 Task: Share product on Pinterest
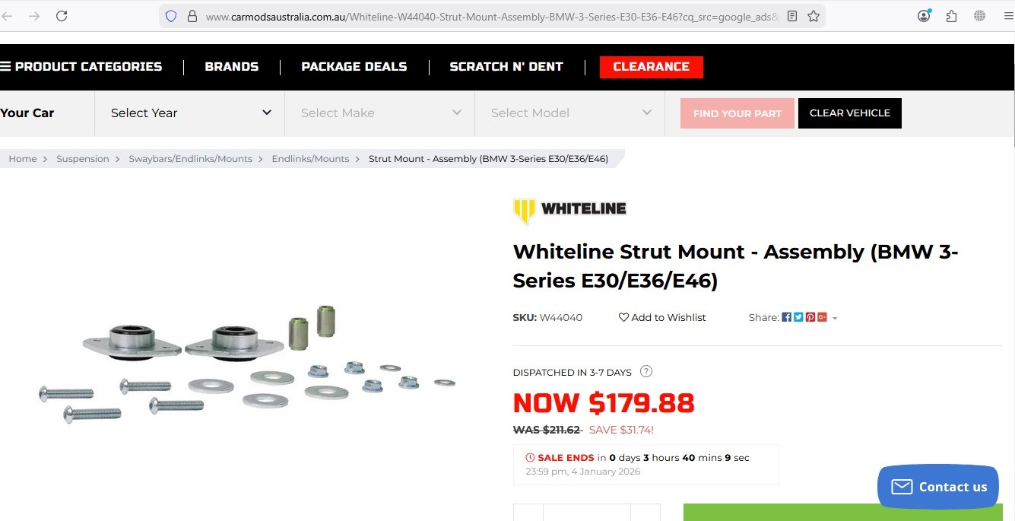click(810, 317)
